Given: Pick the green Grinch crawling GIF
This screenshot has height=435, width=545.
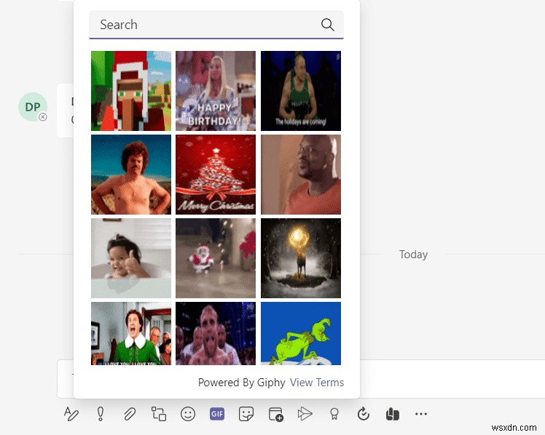Looking at the screenshot, I should click(301, 333).
